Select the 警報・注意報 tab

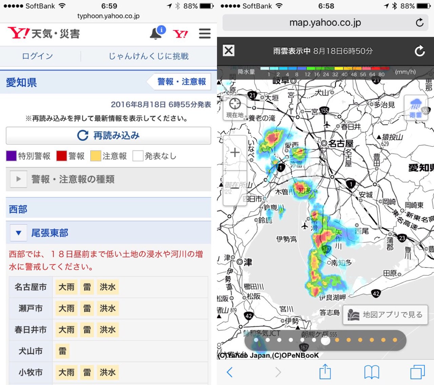178,82
